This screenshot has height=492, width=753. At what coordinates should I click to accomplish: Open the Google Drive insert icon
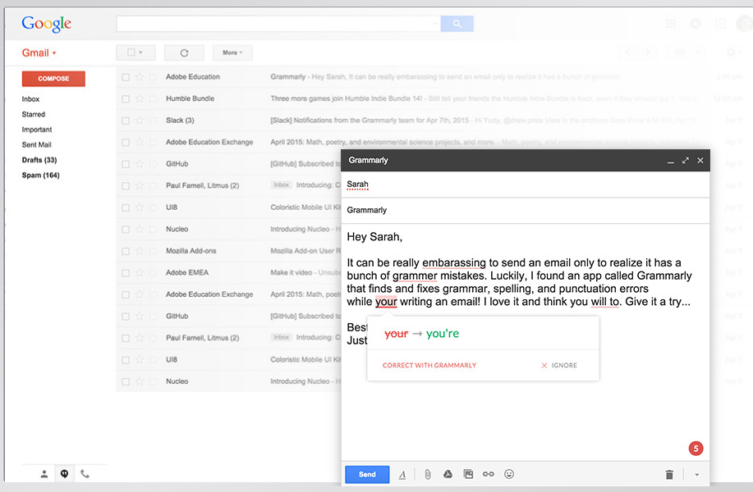(x=448, y=474)
